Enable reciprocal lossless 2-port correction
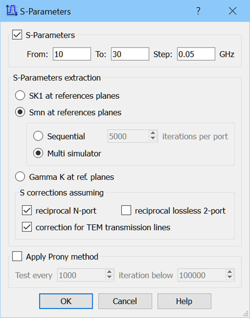 coord(126,210)
